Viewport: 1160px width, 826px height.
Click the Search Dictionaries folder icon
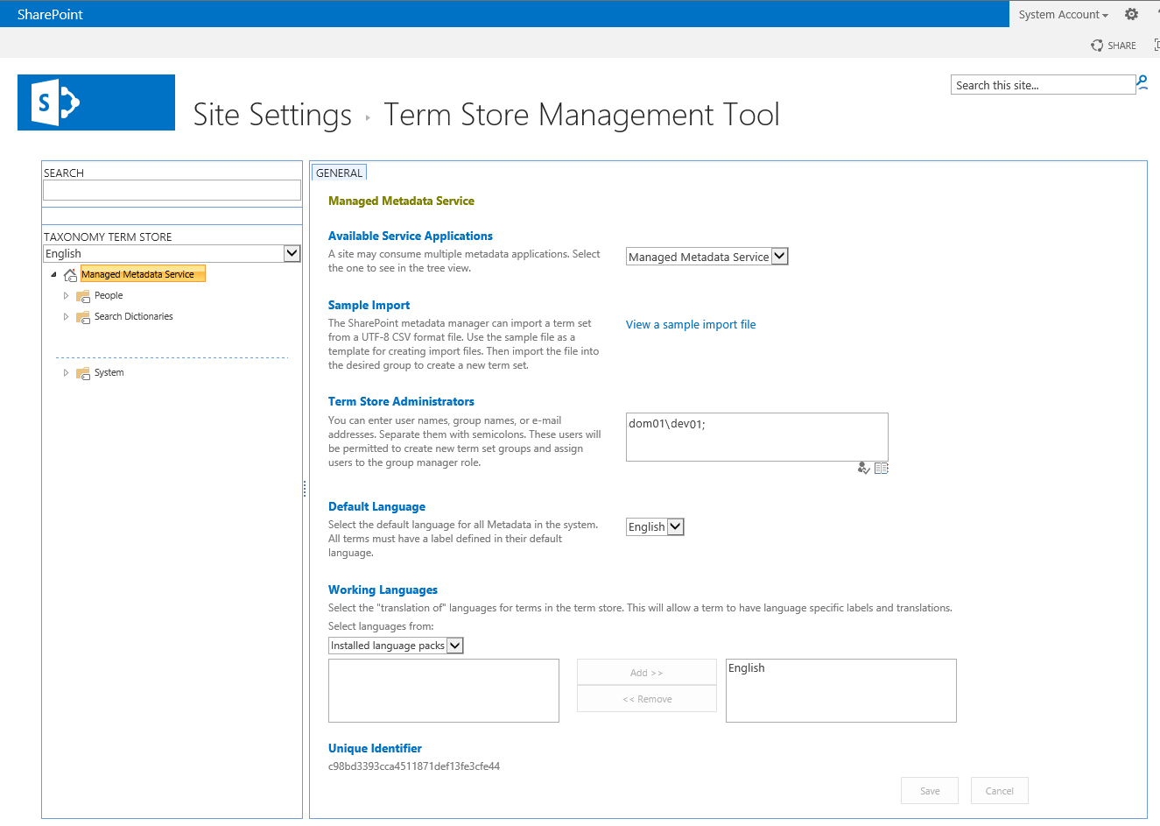[83, 317]
